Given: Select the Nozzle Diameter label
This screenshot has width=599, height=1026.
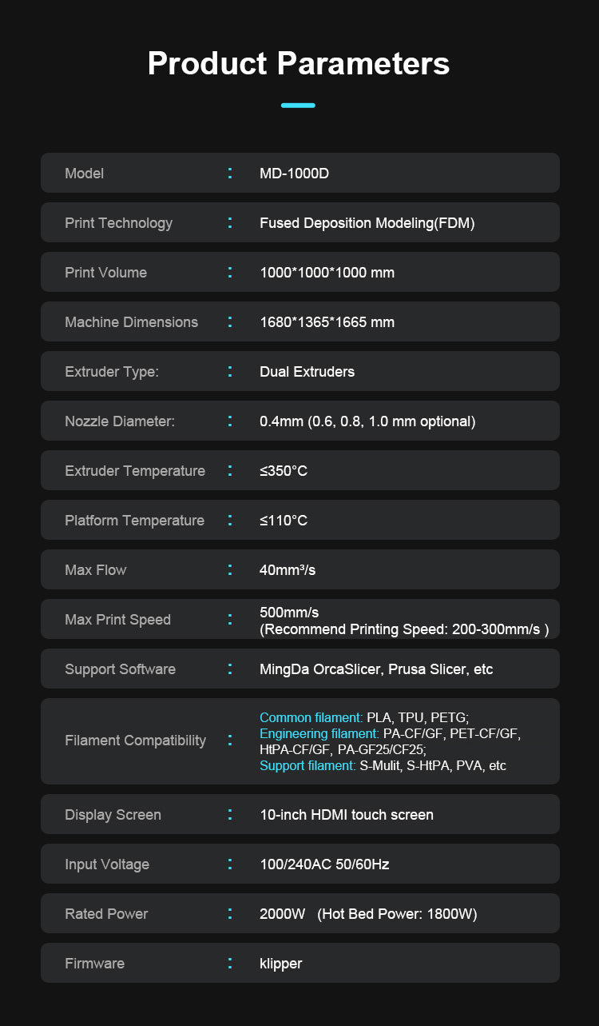Looking at the screenshot, I should click(119, 421).
